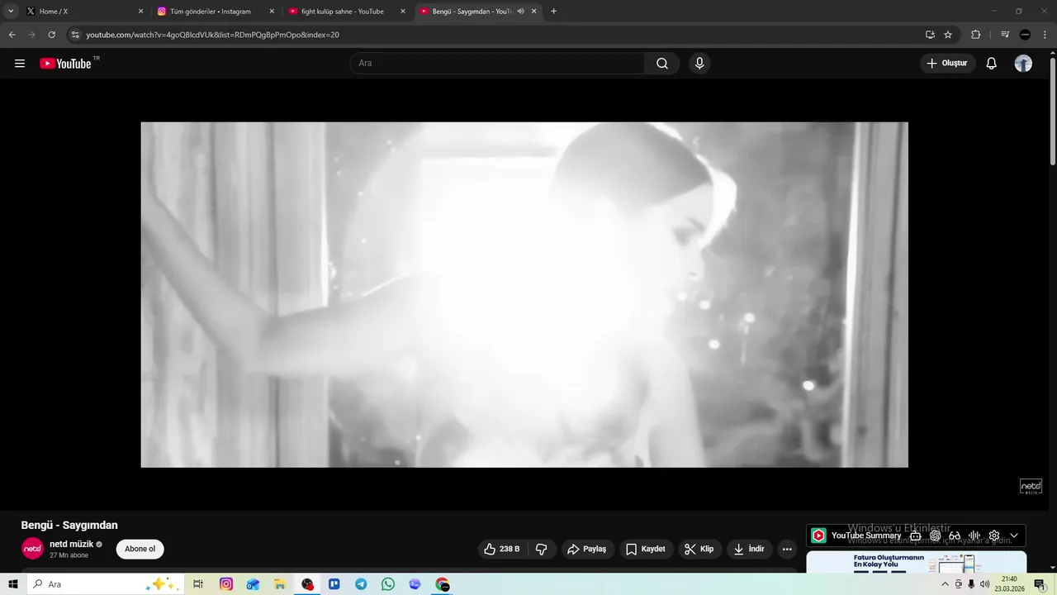Open WhatsApp from the taskbar
Image resolution: width=1057 pixels, height=595 pixels.
(388, 584)
